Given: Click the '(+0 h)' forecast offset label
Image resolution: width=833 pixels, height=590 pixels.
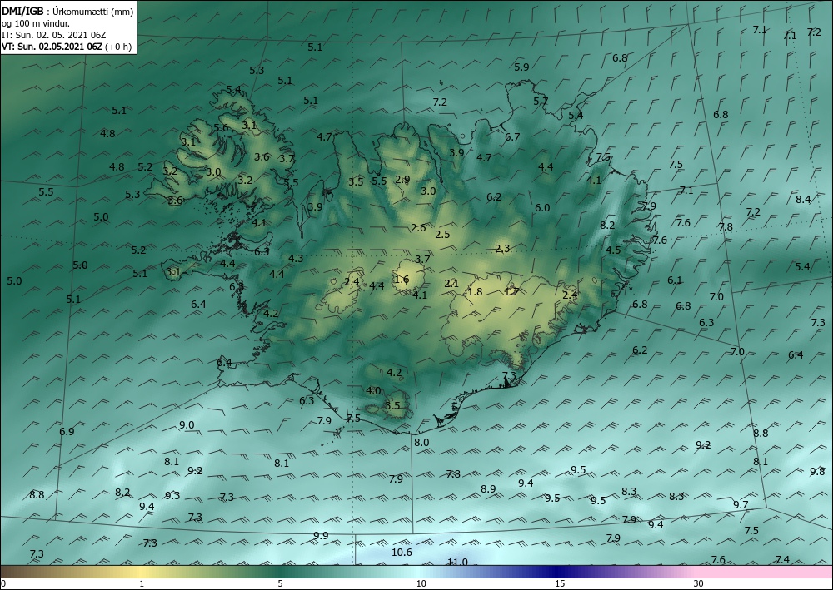Looking at the screenshot, I should coord(118,46).
